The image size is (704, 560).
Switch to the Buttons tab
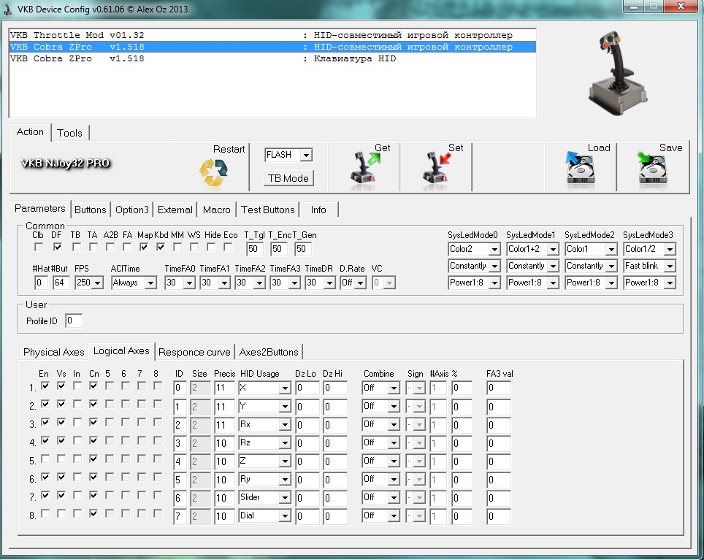click(x=91, y=210)
